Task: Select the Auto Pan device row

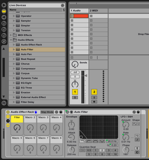Action: pos(37,54)
